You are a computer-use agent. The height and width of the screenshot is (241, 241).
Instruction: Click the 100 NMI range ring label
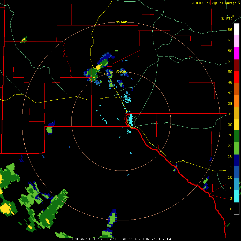(121, 22)
